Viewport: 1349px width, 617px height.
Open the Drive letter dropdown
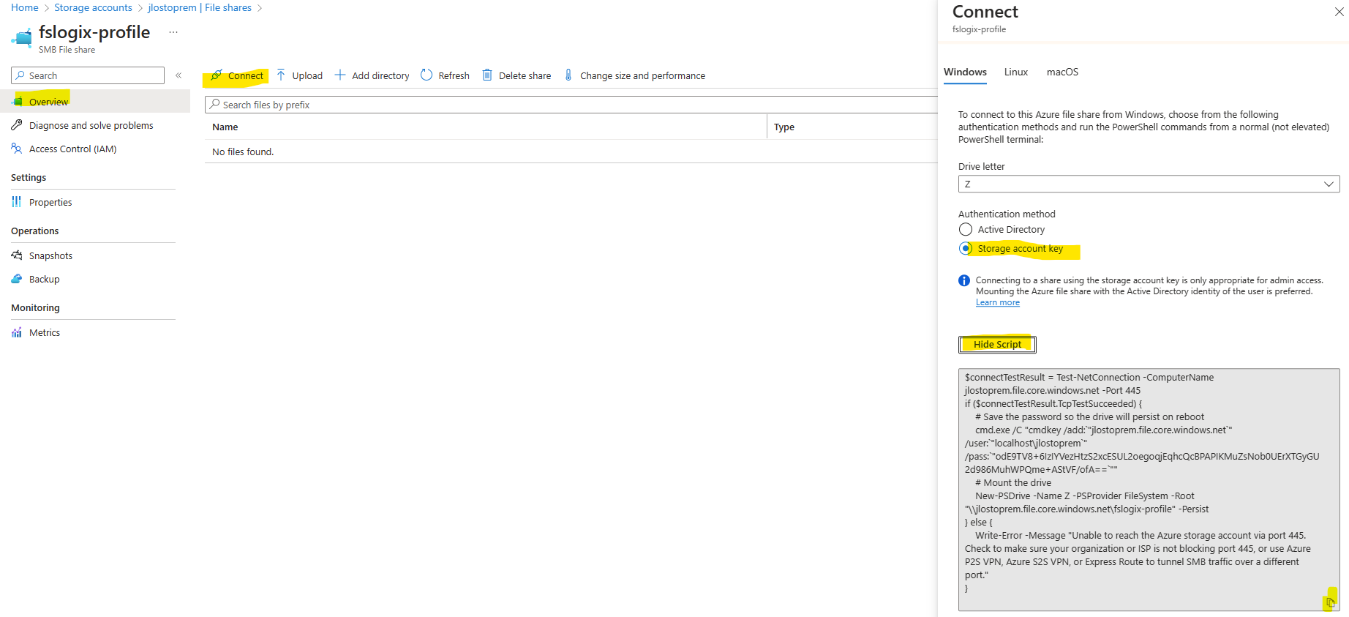(x=1149, y=184)
